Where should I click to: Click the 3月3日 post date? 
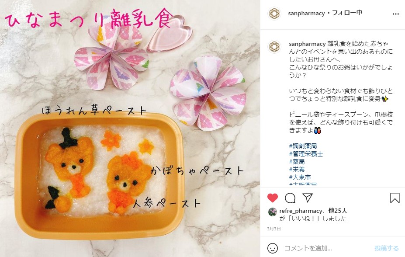[274, 229]
